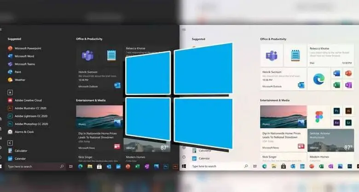Open power options in light Start menu

pos(184,157)
